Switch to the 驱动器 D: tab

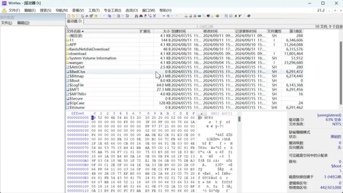click(x=74, y=21)
